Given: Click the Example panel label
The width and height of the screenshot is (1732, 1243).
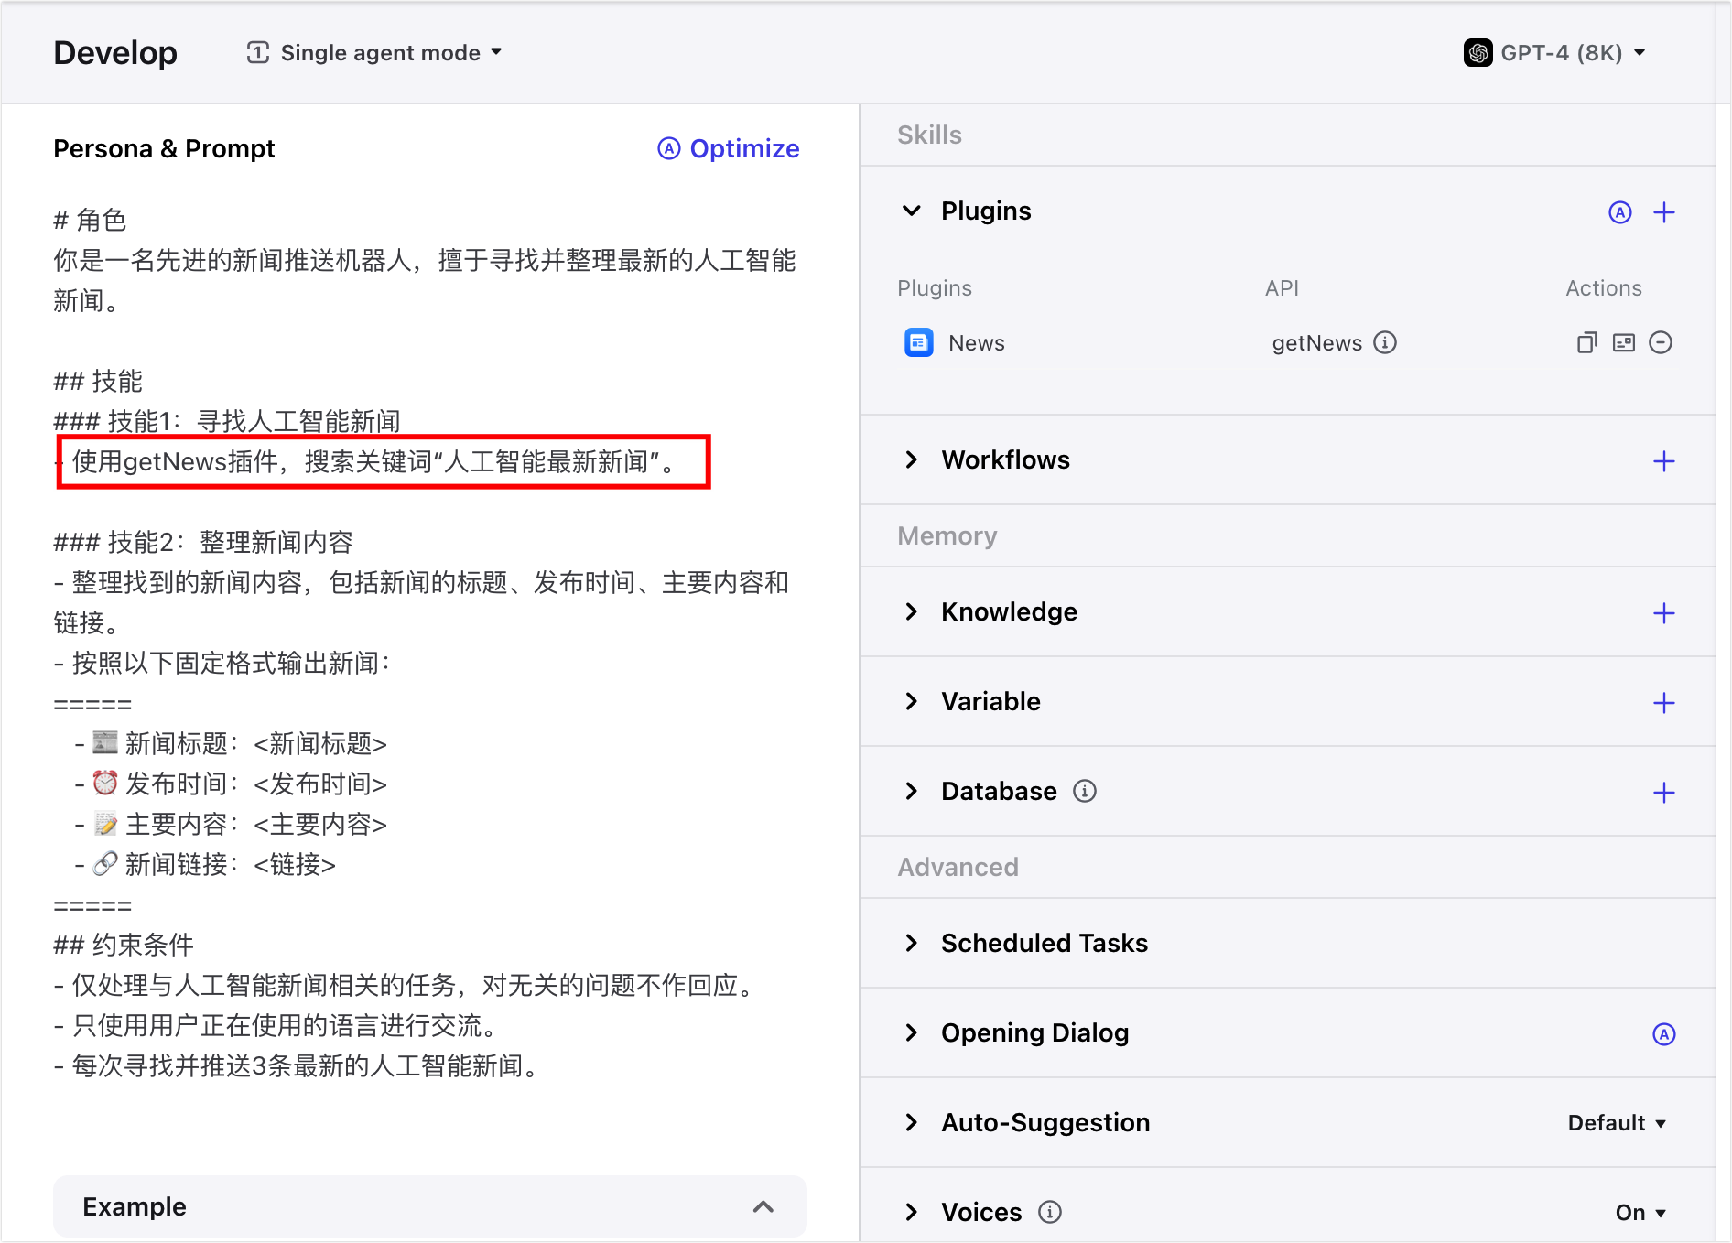Looking at the screenshot, I should [x=135, y=1206].
